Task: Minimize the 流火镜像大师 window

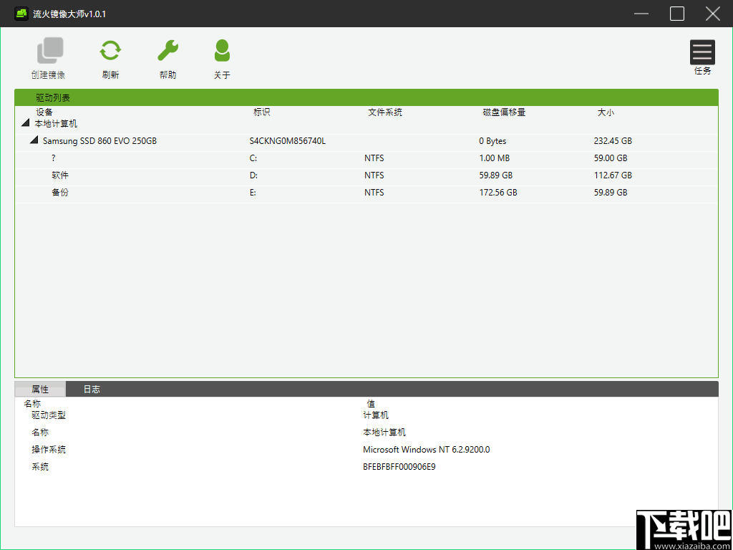Action: pyautogui.click(x=641, y=14)
